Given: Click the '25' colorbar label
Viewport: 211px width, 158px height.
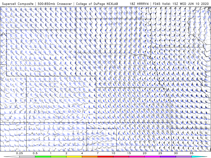Looking at the screenshot, I should point(160,153).
